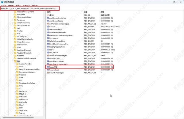Viewport: 184px width, 119px height.
Task: Select the GroupOrderList key
Action: click(23, 25)
